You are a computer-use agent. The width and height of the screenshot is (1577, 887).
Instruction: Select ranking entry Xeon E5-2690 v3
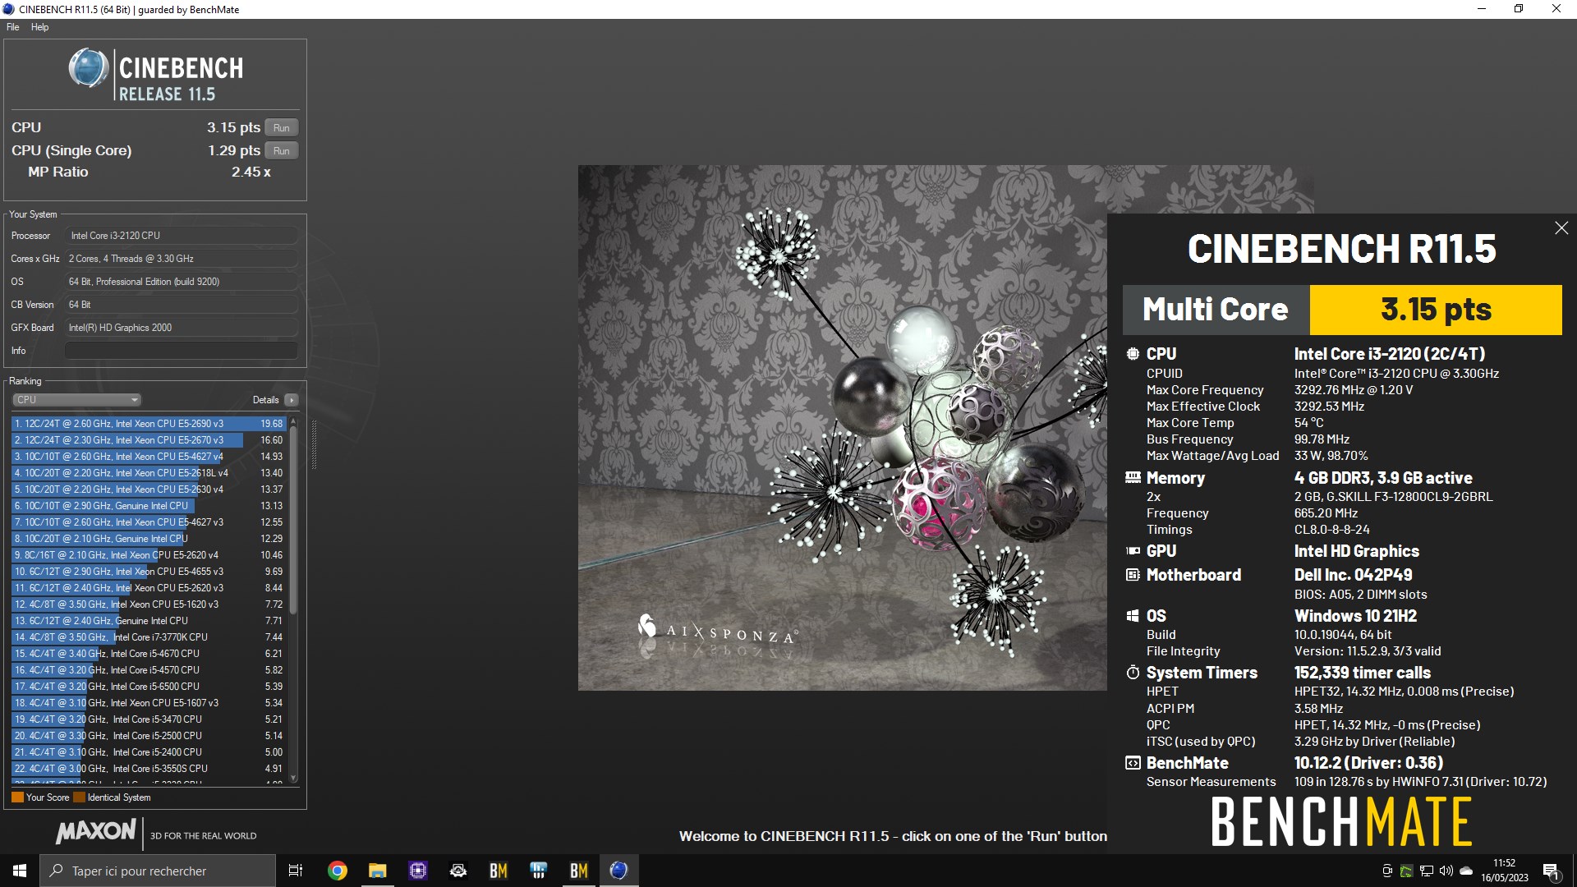[148, 424]
